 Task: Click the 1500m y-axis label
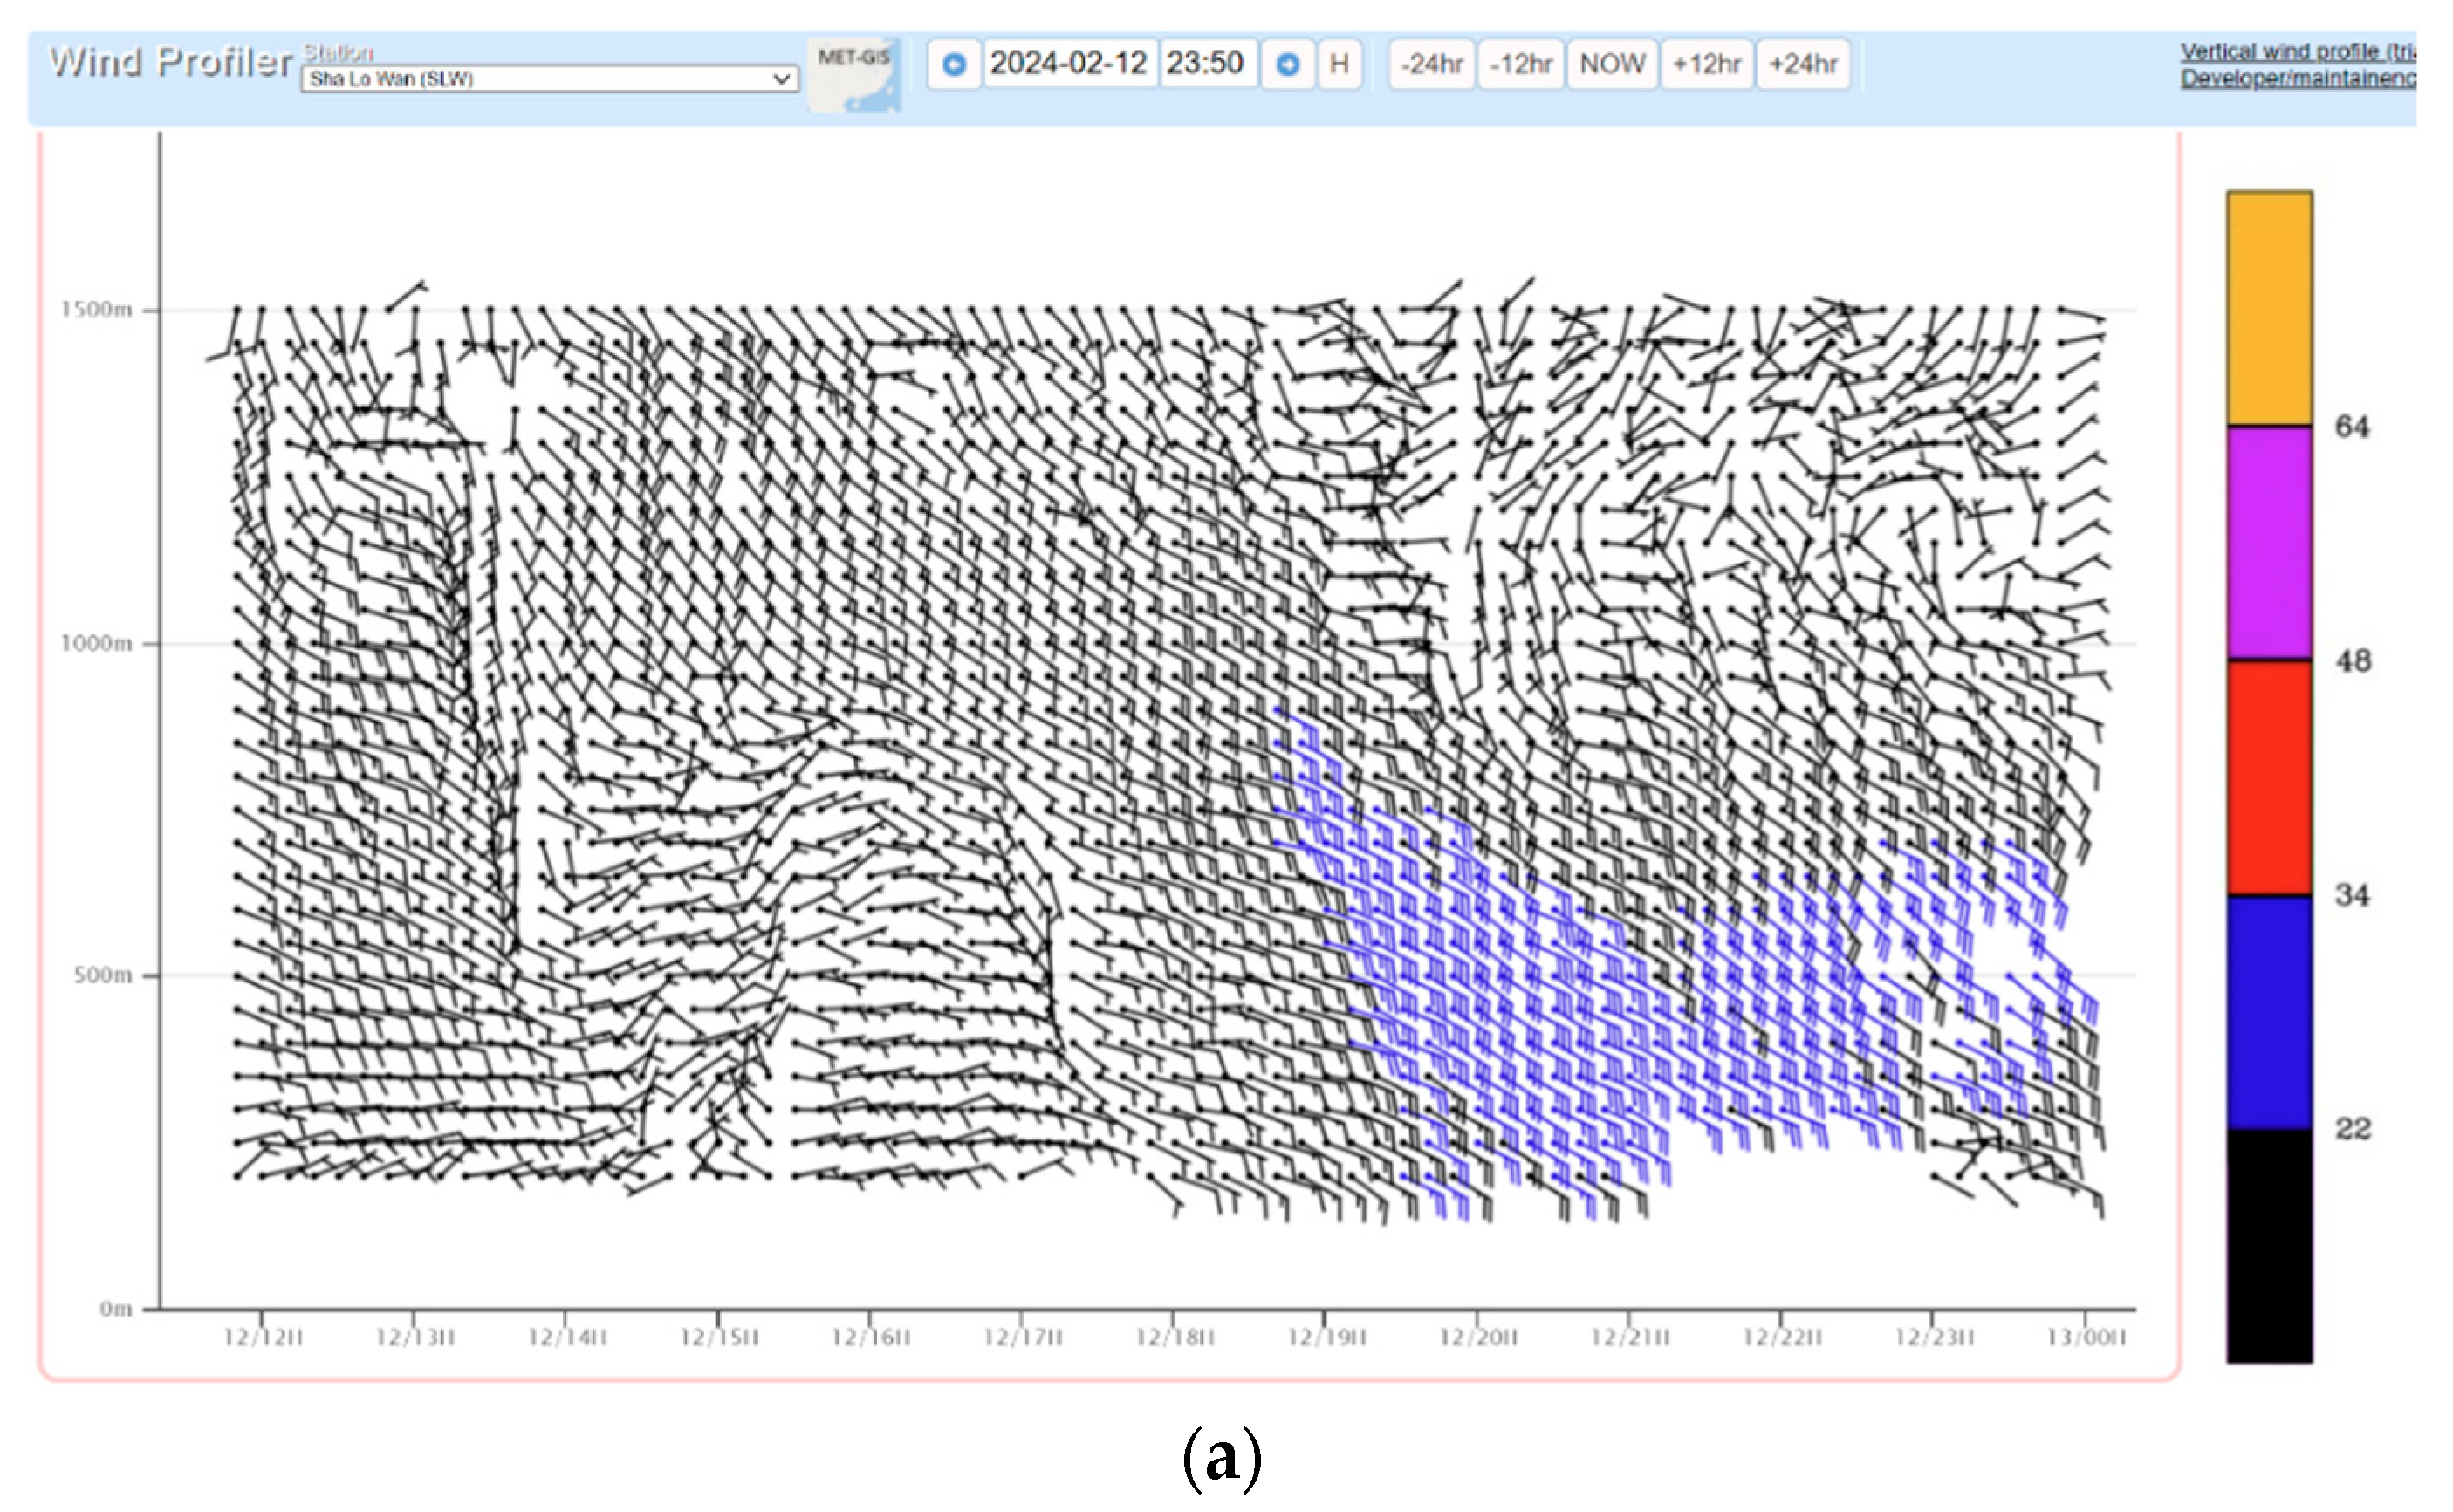point(96,309)
